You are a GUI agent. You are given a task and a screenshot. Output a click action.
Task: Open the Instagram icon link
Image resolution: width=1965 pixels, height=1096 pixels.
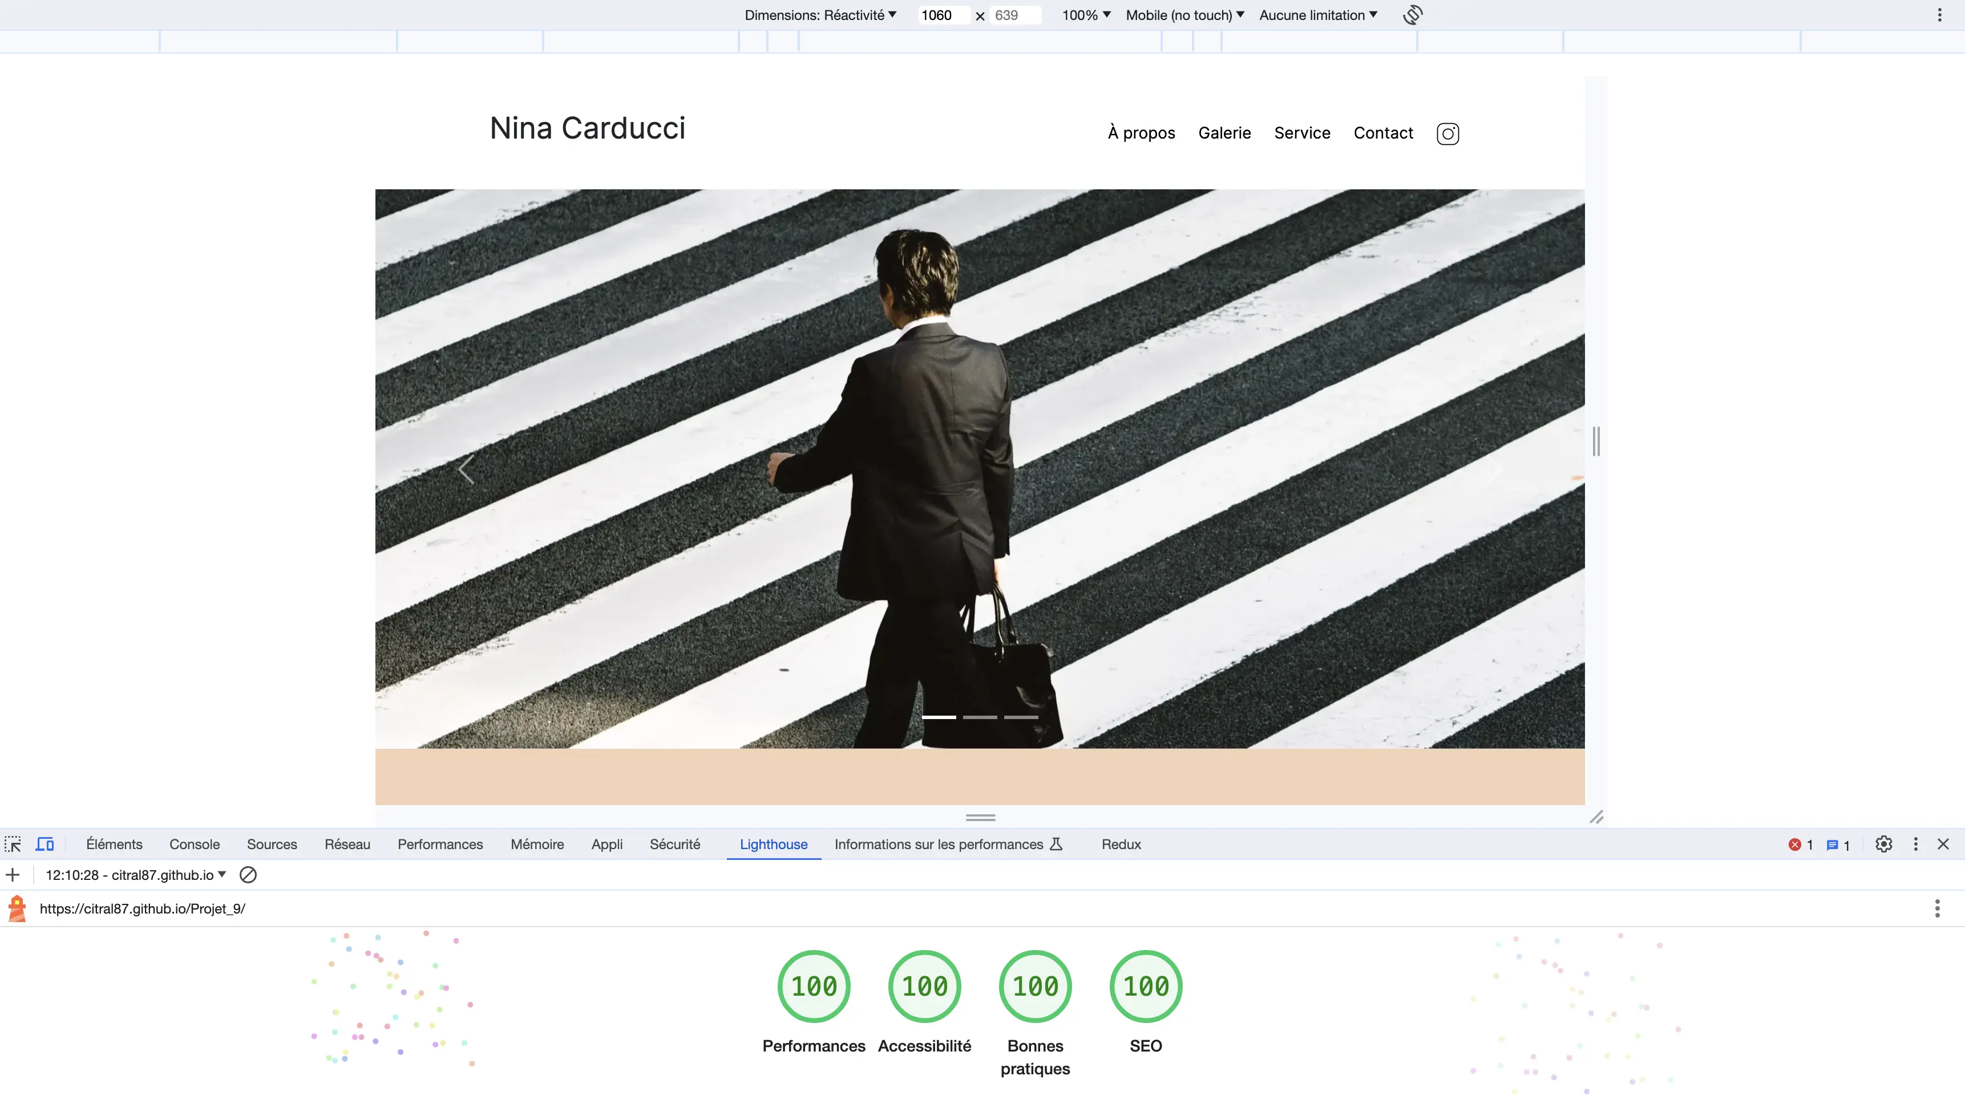pyautogui.click(x=1447, y=133)
